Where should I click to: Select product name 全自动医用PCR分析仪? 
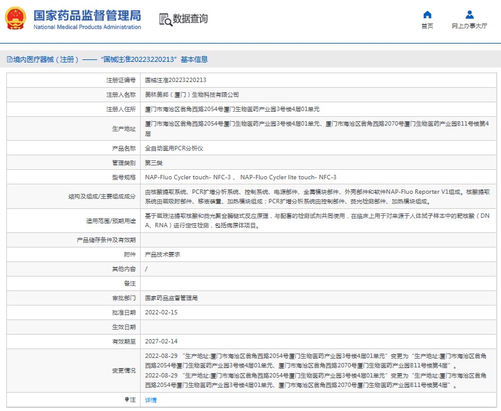click(174, 148)
